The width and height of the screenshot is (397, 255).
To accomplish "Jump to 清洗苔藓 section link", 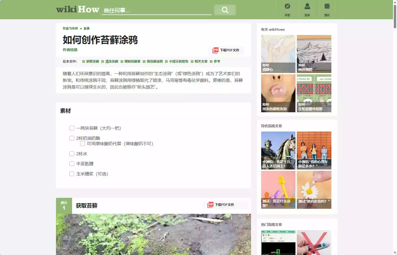I will tap(112, 61).
